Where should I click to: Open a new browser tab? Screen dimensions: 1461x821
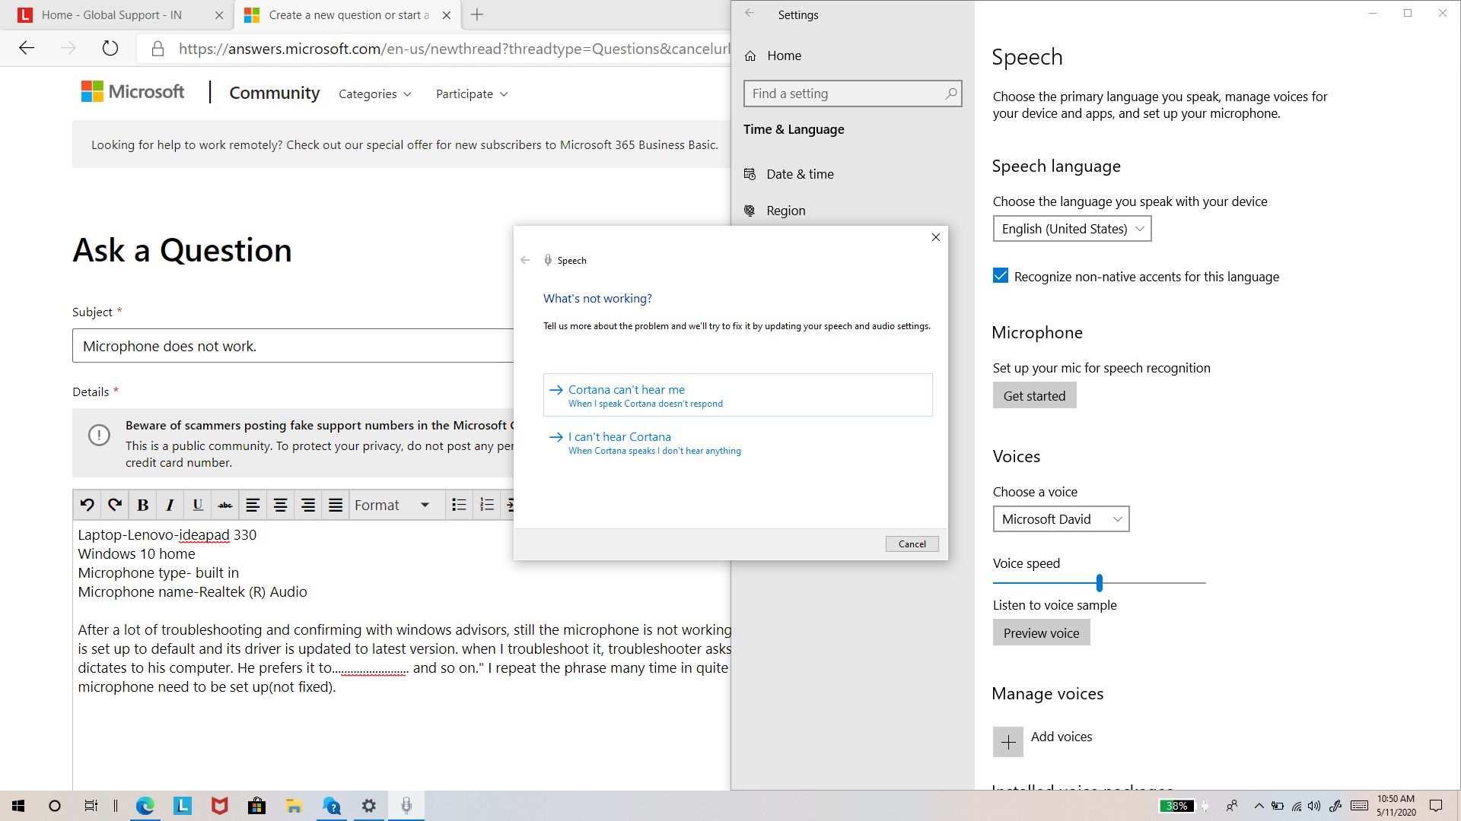click(477, 14)
